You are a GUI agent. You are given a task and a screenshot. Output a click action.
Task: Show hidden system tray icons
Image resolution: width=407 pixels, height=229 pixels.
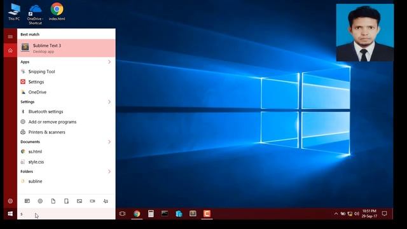click(x=336, y=214)
